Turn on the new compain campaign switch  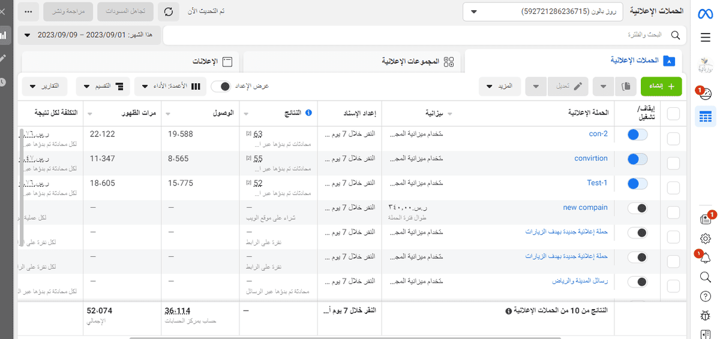[637, 208]
